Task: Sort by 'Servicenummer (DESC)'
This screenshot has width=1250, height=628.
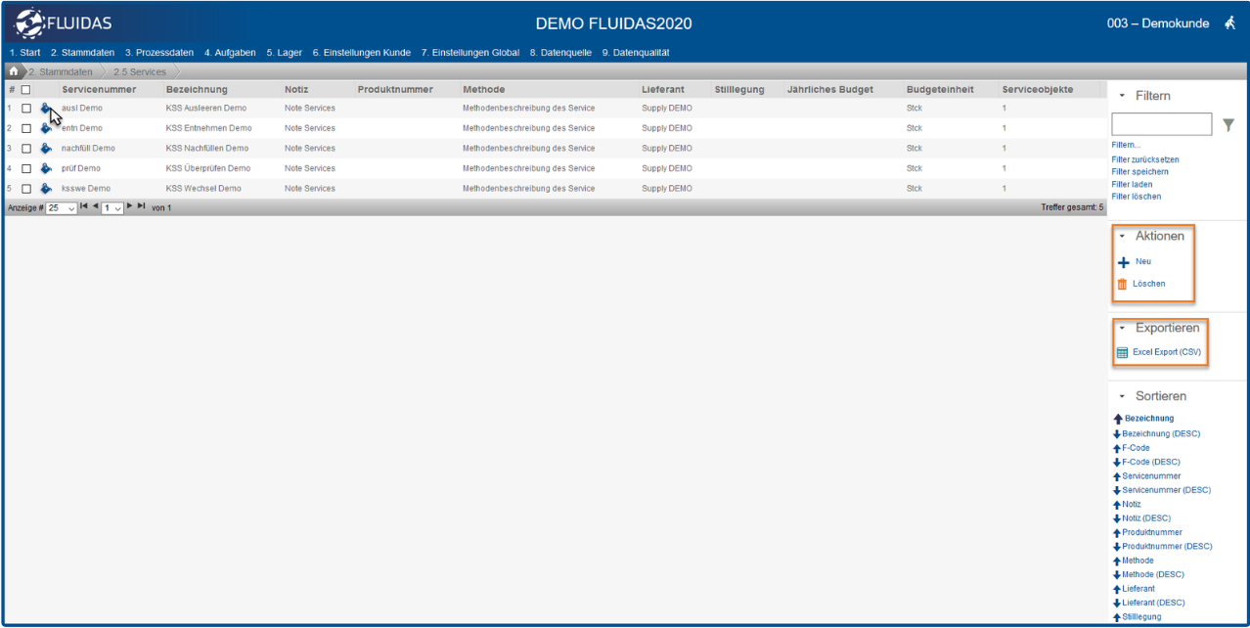Action: point(1166,490)
